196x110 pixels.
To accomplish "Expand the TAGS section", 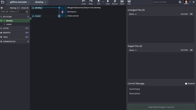I will 15,37.
